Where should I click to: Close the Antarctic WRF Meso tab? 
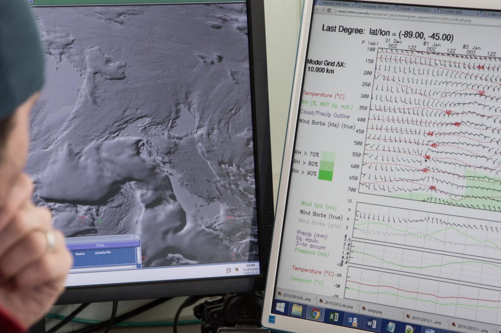(353, 5)
